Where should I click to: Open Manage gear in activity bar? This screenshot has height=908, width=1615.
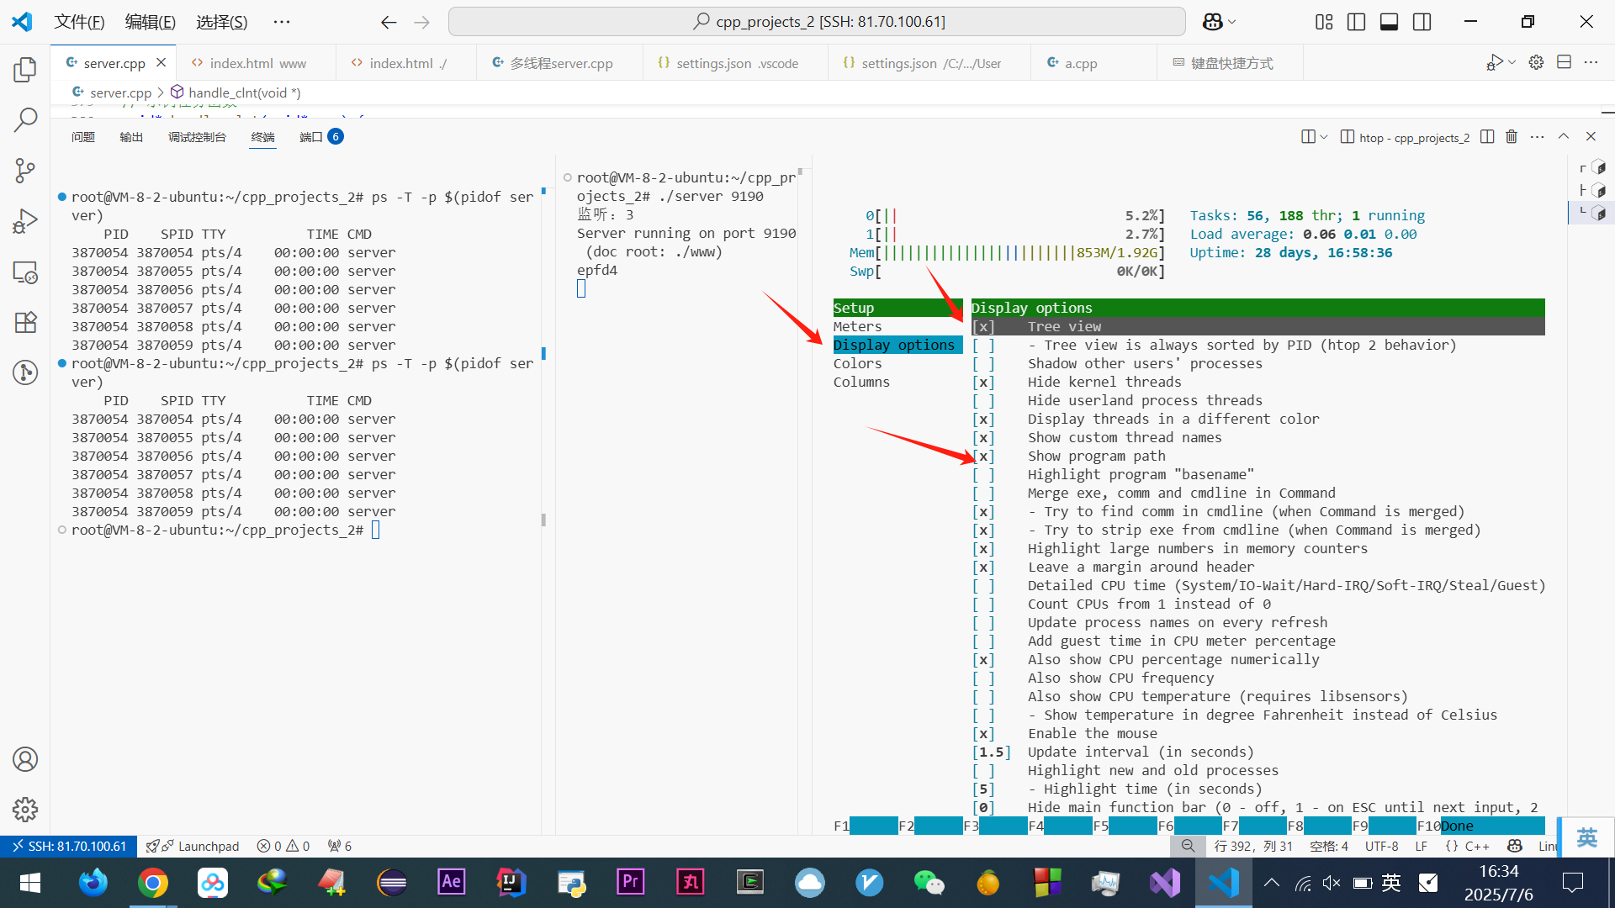pos(25,810)
